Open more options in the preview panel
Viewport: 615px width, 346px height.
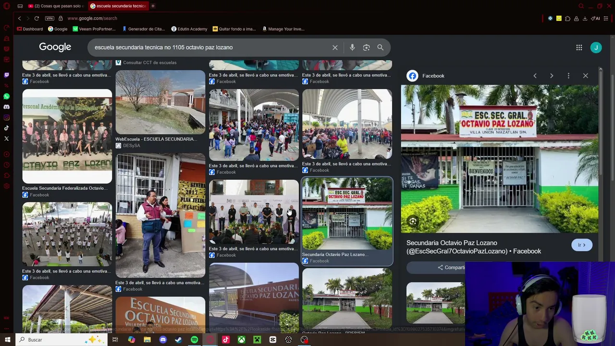click(x=568, y=76)
